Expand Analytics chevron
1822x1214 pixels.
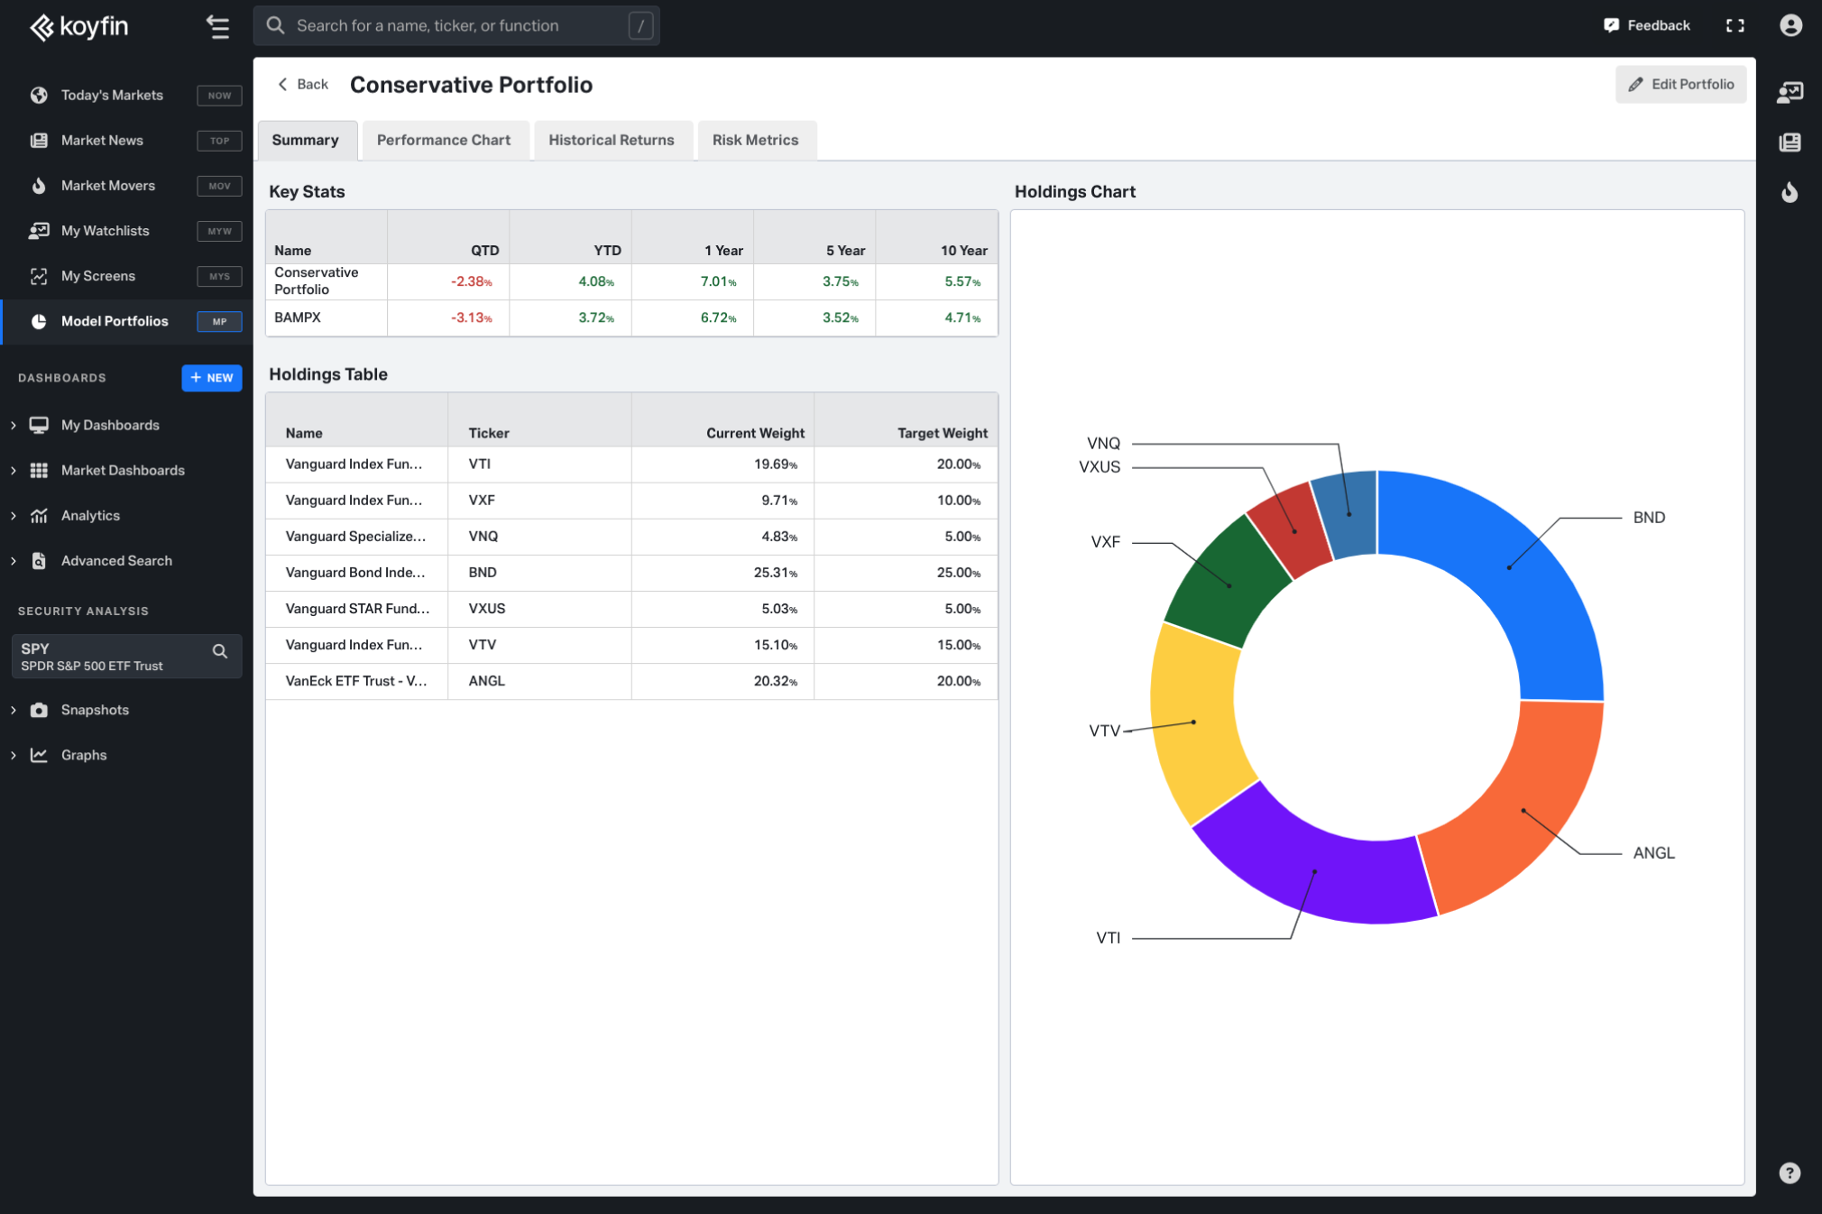pyautogui.click(x=14, y=515)
